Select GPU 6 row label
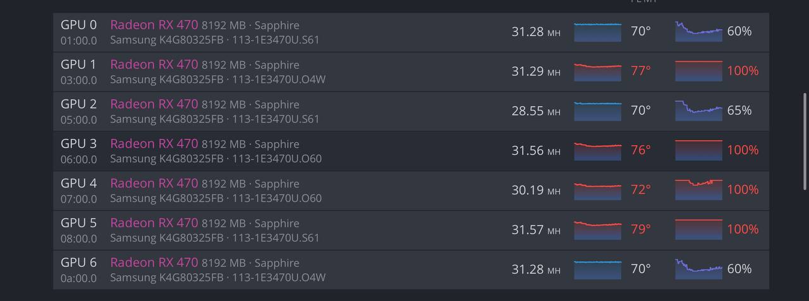Image resolution: width=809 pixels, height=301 pixels. click(x=79, y=262)
